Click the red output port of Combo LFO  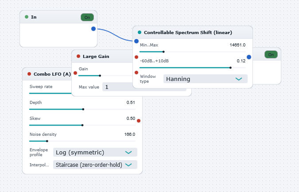(x=139, y=121)
